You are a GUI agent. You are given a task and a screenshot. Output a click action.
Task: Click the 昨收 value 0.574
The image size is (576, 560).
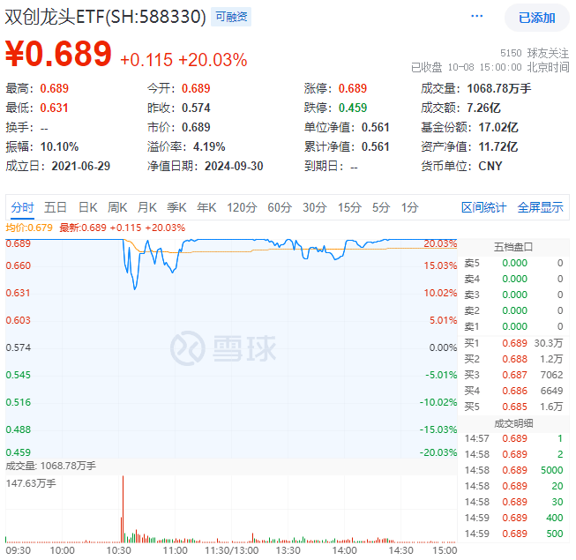click(196, 108)
